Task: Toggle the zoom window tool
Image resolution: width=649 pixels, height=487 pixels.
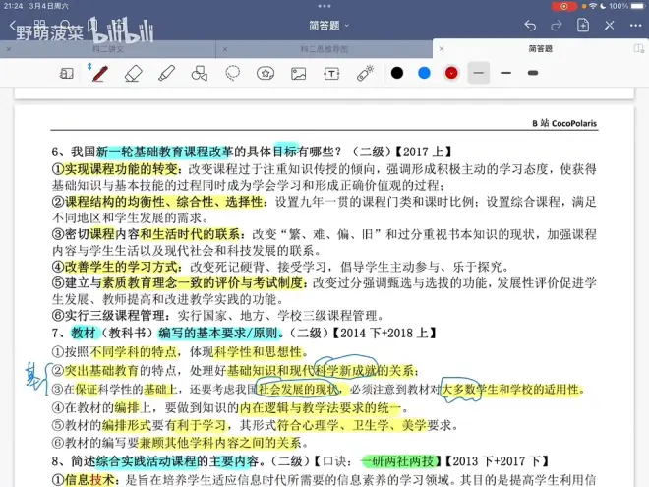Action: 67,73
